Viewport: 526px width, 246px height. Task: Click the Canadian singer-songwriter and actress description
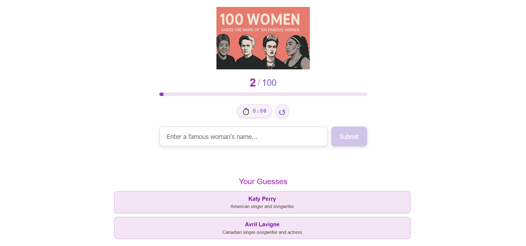coord(262,232)
